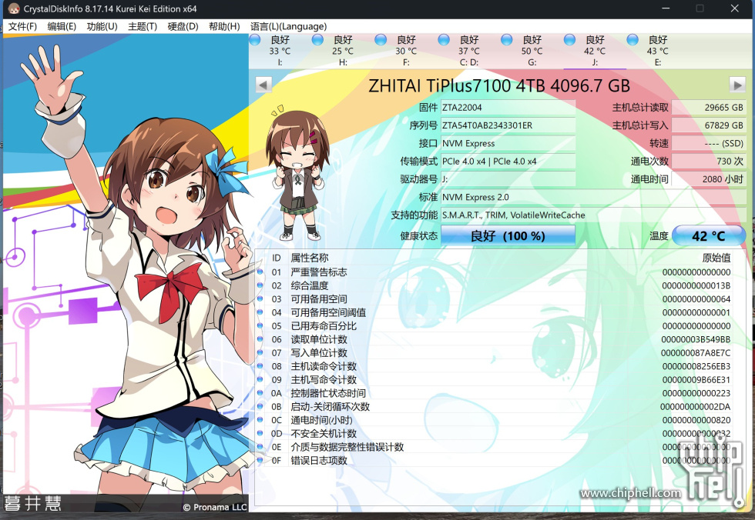755x520 pixels.
Task: Click the health status 良好 (100 %) button
Action: click(x=508, y=236)
